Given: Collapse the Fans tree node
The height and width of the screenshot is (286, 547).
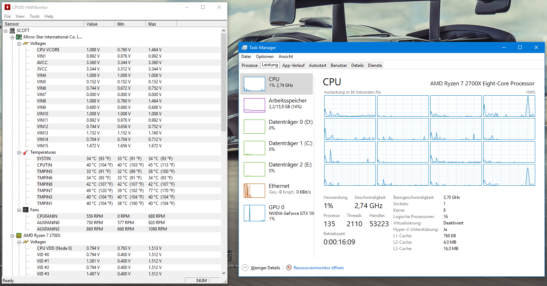Looking at the screenshot, I should (x=19, y=210).
